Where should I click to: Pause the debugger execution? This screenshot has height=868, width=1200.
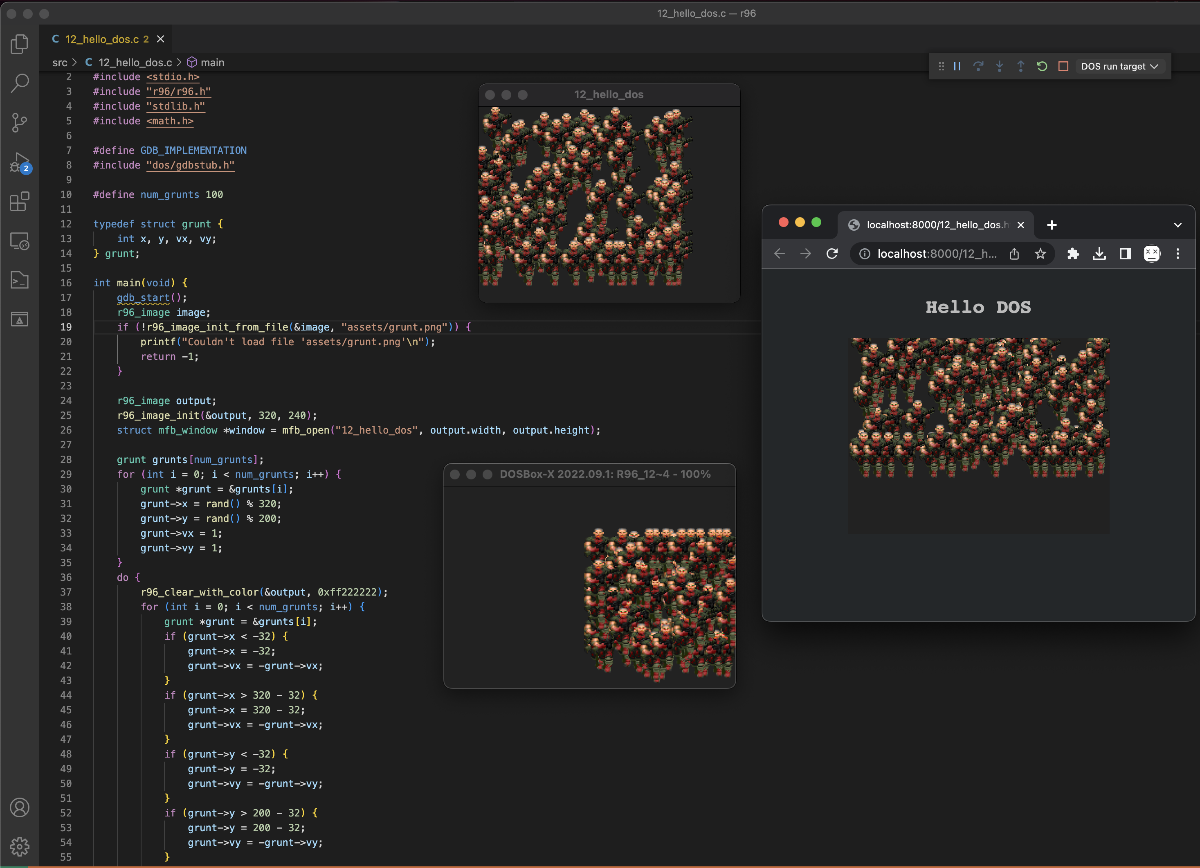coord(957,66)
